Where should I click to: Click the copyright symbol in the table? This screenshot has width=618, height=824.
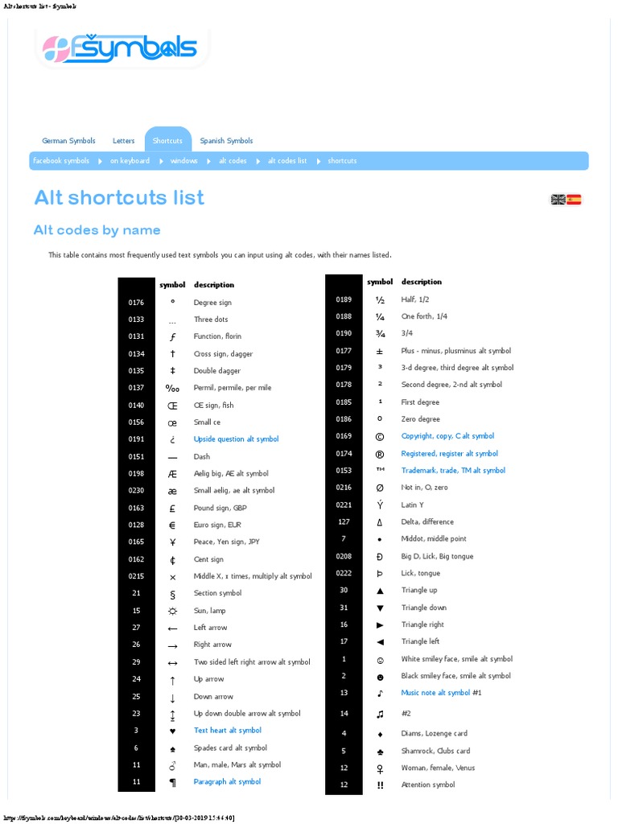coord(380,436)
